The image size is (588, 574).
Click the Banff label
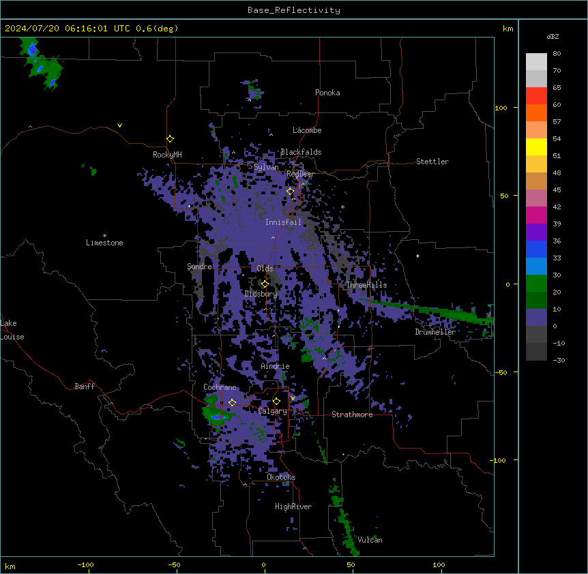pyautogui.click(x=85, y=387)
